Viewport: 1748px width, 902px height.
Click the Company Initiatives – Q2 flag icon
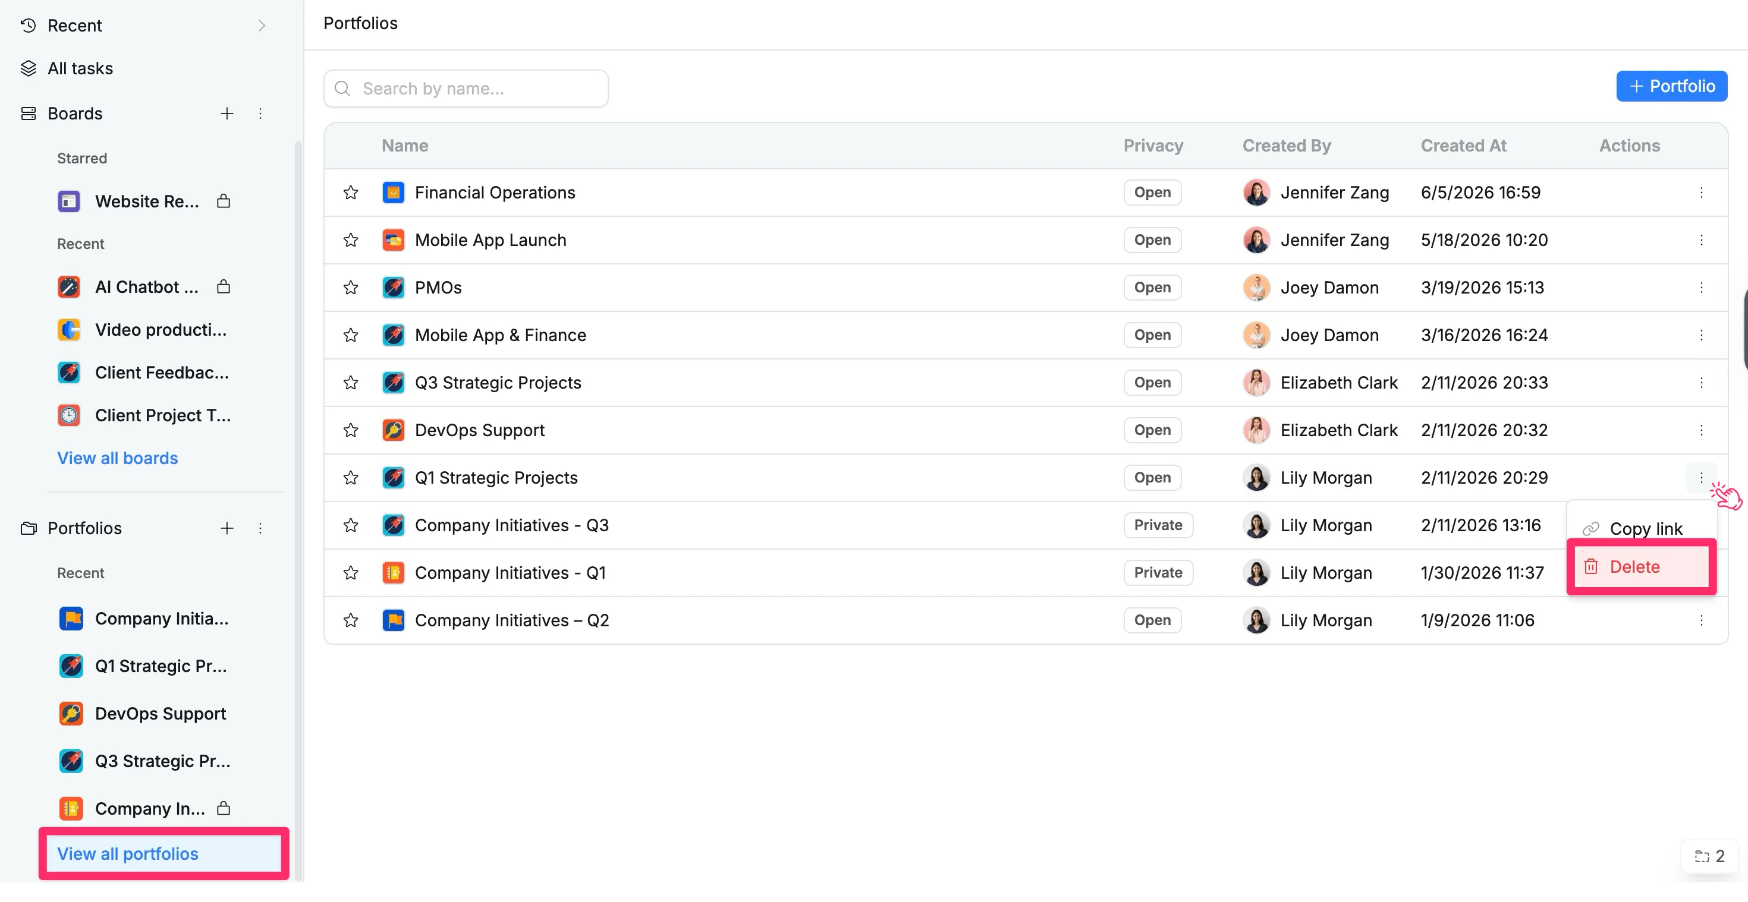pos(393,620)
